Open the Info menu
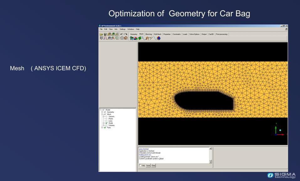The width and height of the screenshot is (300, 181). (116, 29)
